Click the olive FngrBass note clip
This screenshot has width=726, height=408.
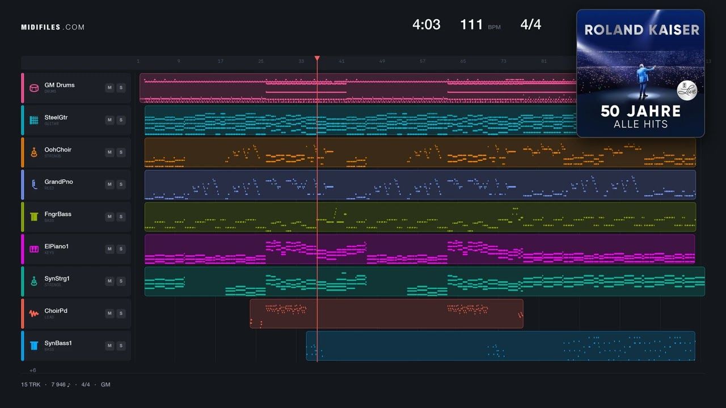click(x=420, y=217)
